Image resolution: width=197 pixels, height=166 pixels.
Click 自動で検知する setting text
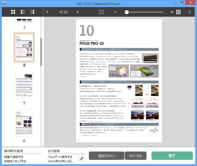tap(14, 157)
